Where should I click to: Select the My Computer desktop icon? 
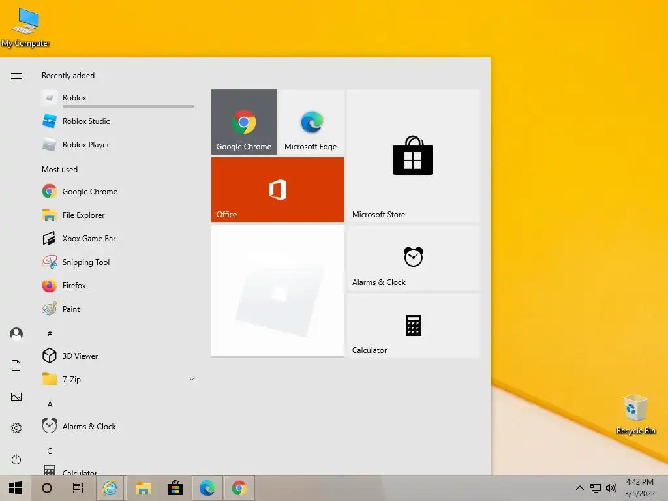pos(25,27)
